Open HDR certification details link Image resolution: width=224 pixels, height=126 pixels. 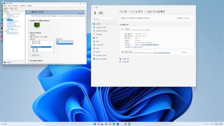(151, 45)
